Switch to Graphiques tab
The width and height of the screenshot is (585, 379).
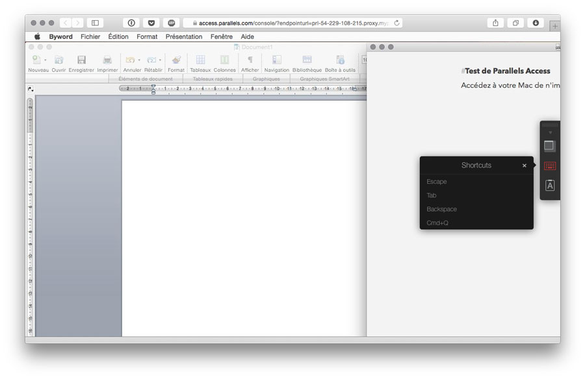pos(266,79)
